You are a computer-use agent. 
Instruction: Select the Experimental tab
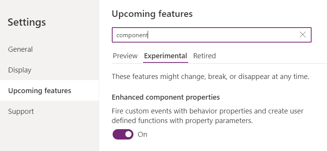click(x=165, y=56)
